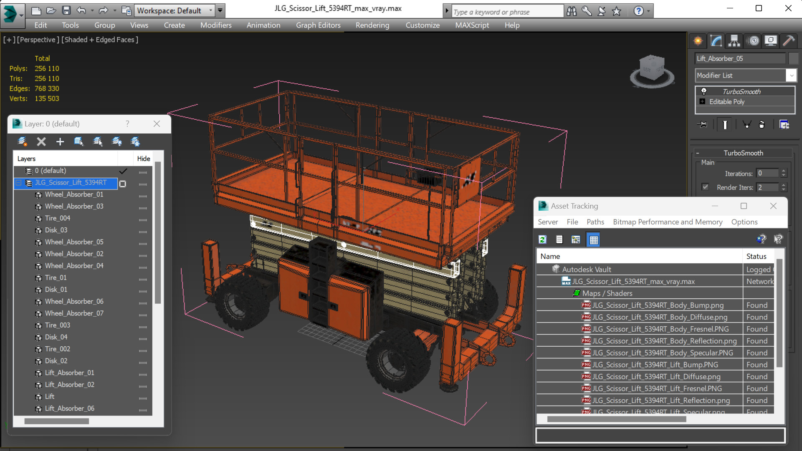The width and height of the screenshot is (802, 451).
Task: Toggle the TurboSmooth lightbulb icon
Action: [x=704, y=91]
